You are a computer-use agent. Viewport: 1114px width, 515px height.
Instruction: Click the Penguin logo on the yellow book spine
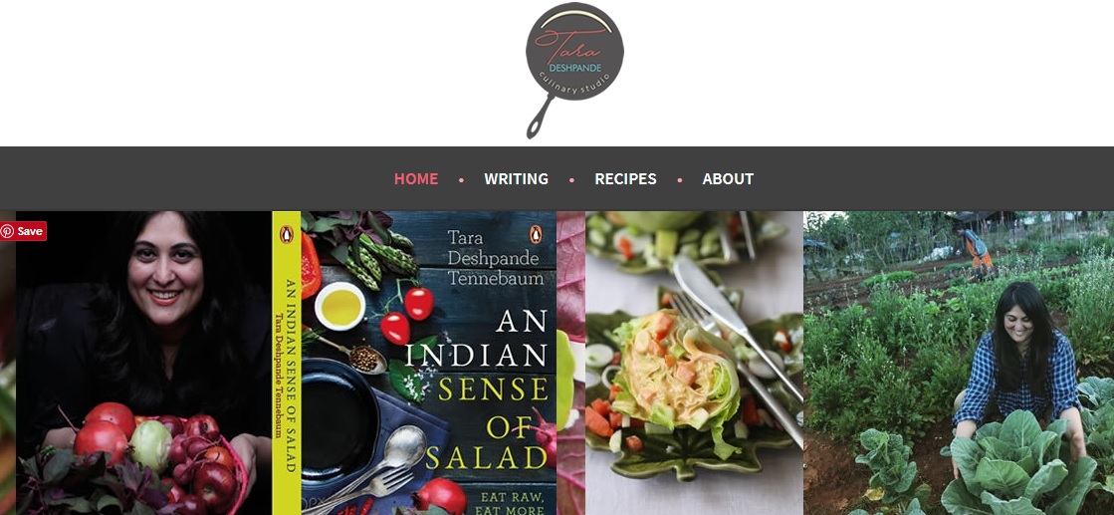click(287, 234)
